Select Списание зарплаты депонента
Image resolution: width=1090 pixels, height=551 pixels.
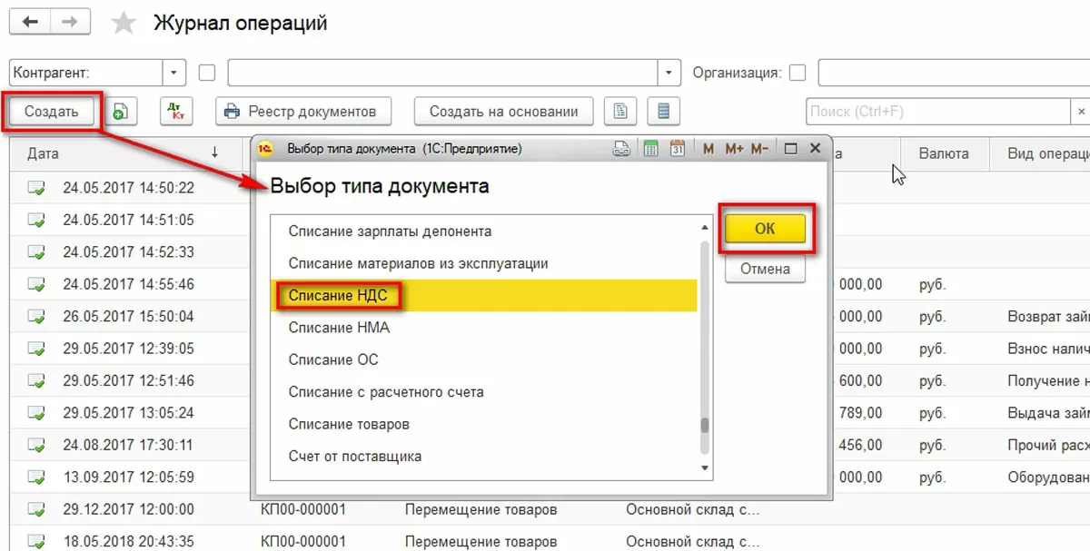tap(484, 231)
